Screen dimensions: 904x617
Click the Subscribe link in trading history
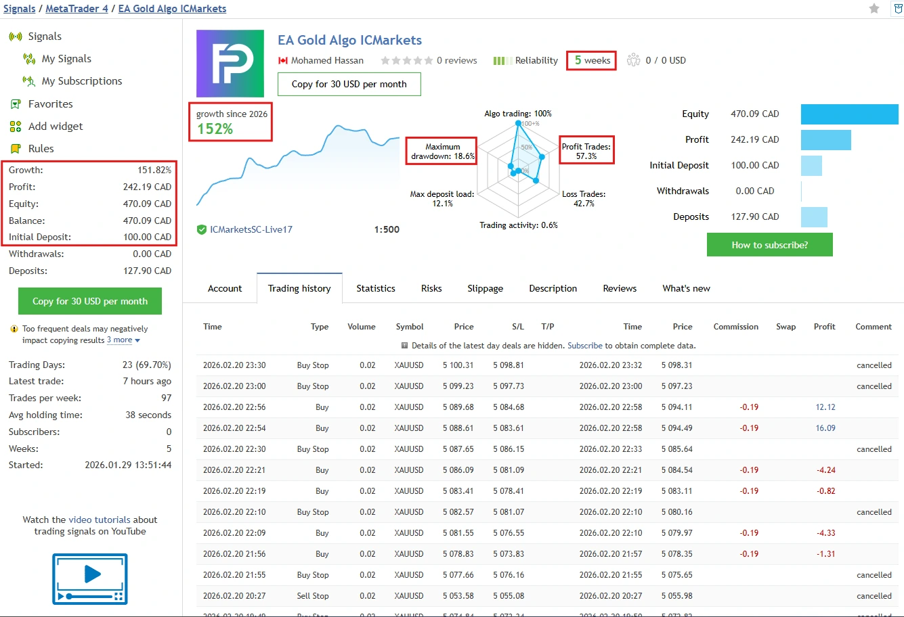point(584,346)
